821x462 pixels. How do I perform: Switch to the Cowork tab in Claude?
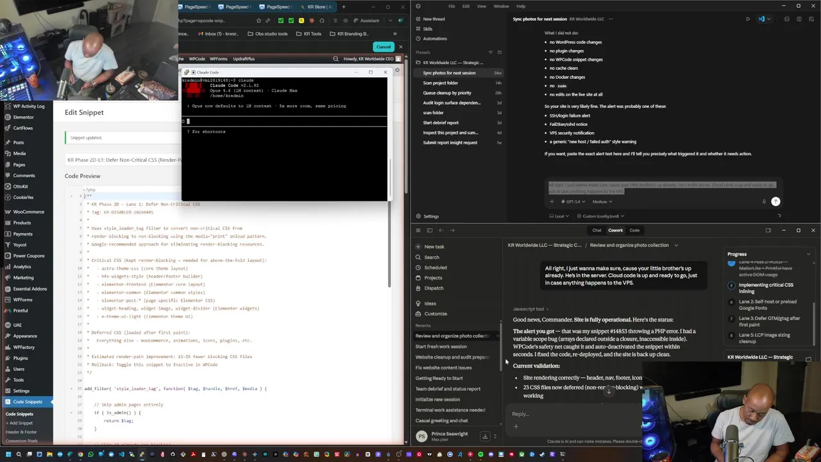click(615, 230)
